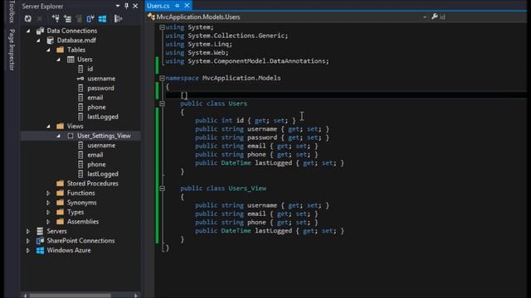This screenshot has height=298, width=531.
Task: Collapse the namespace MvcApplication.Models outline box
Action: point(162,78)
